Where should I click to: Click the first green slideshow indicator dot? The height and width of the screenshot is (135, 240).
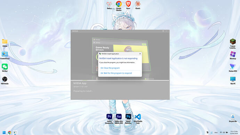pos(145,79)
